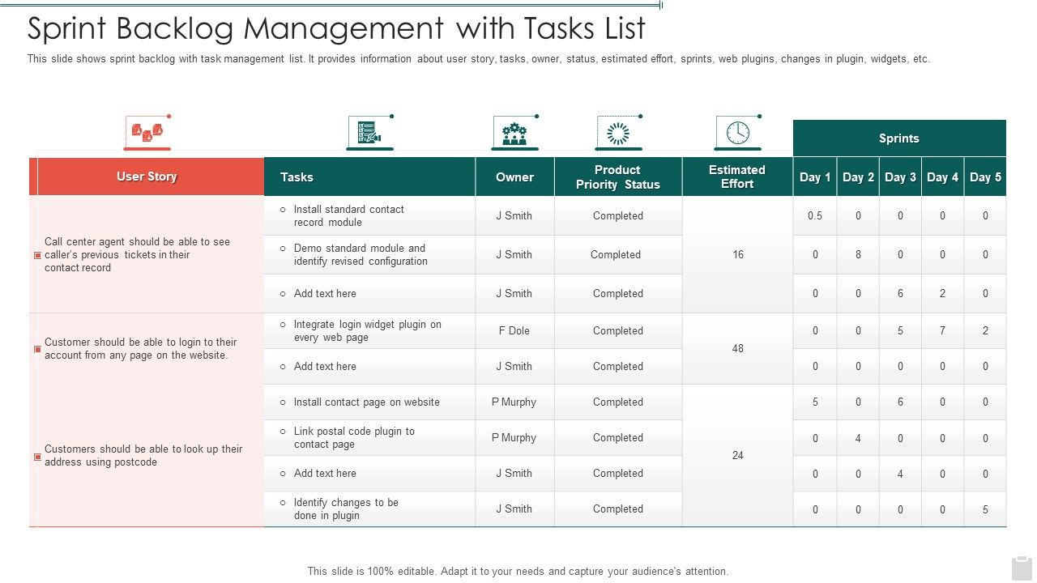Toggle the bullet beside Integrate login widget plugin

pos(281,324)
